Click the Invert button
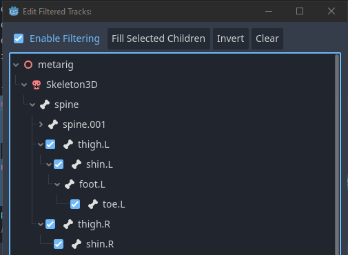This screenshot has height=255, width=348. click(231, 38)
